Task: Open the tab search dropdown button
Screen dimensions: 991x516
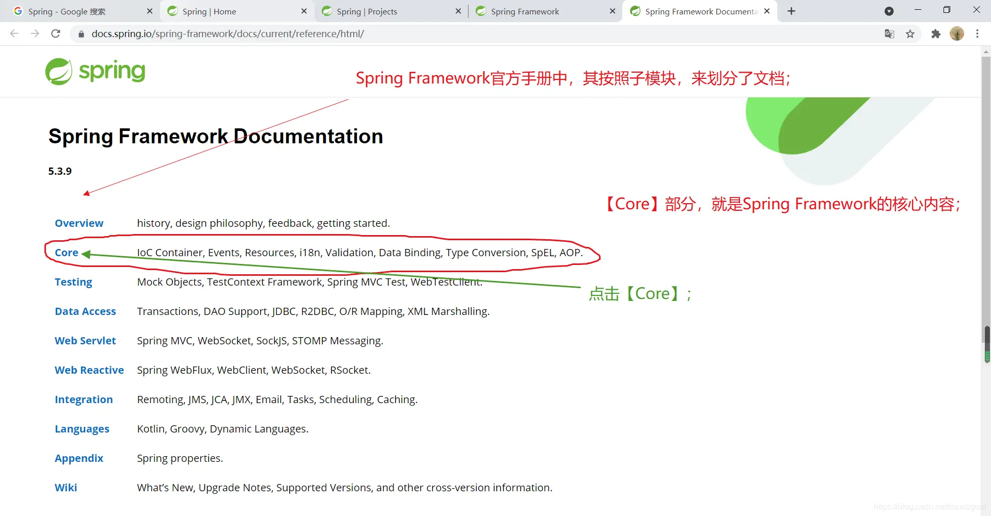Action: (889, 11)
